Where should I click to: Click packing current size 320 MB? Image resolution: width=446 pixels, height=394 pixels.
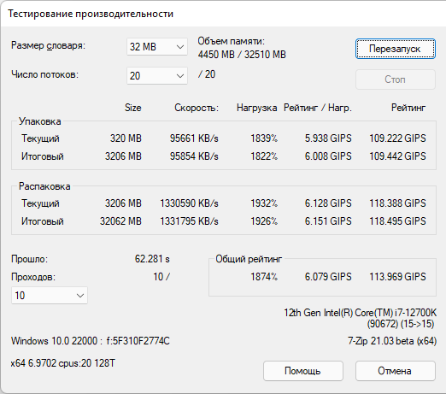pyautogui.click(x=126, y=138)
